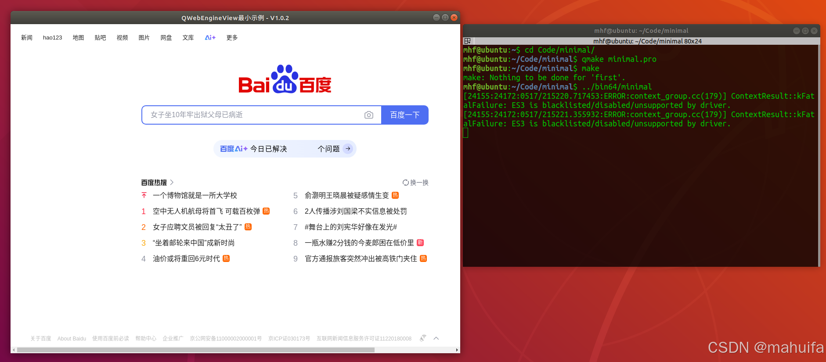This screenshot has width=826, height=362.
Task: Open 贴吧 in the top nav
Action: (x=100, y=38)
